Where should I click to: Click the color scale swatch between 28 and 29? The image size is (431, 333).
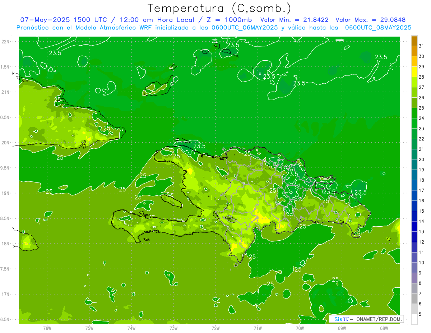point(414,71)
